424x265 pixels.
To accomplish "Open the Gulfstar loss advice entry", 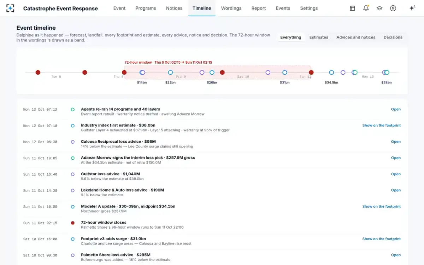I will pos(396,174).
